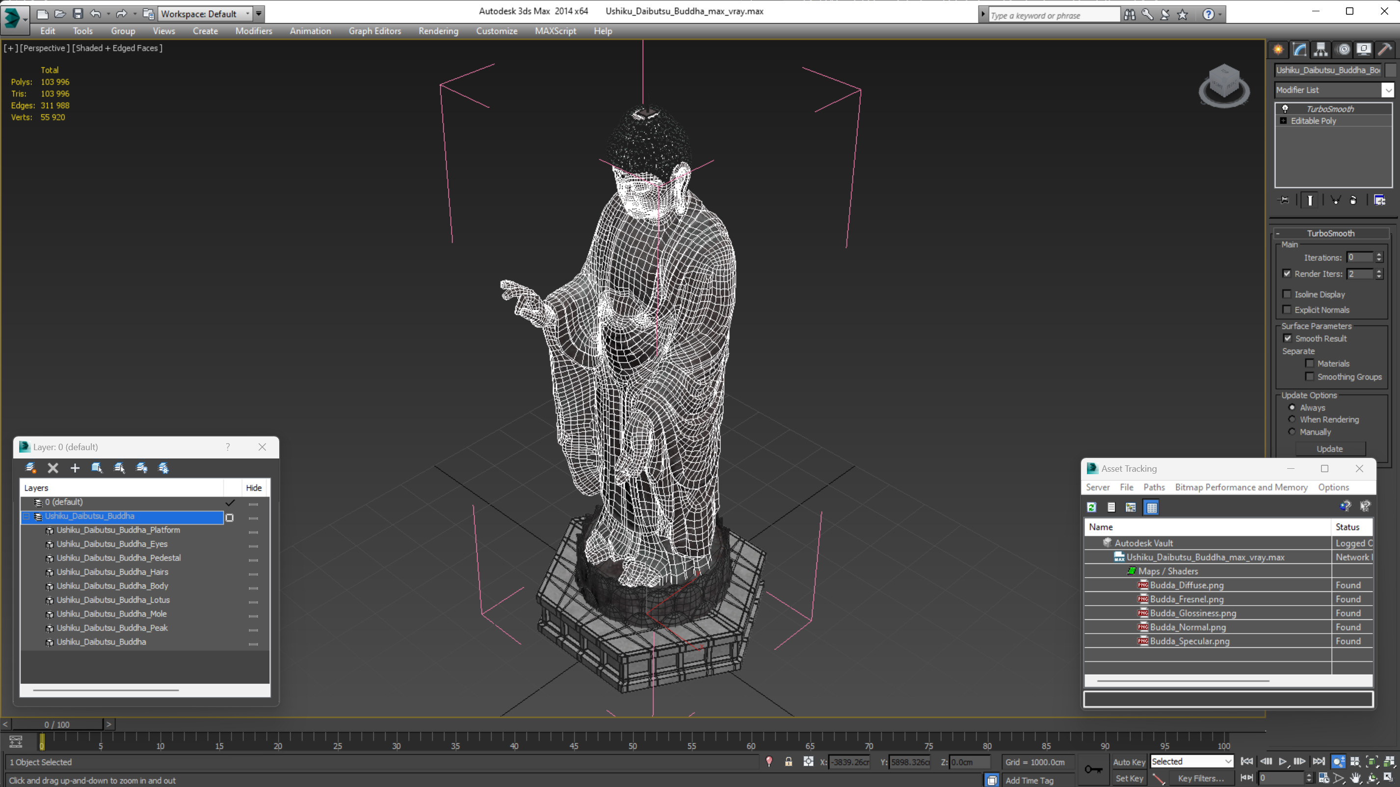1400x787 pixels.
Task: Click the Set Key button
Action: click(x=1129, y=778)
